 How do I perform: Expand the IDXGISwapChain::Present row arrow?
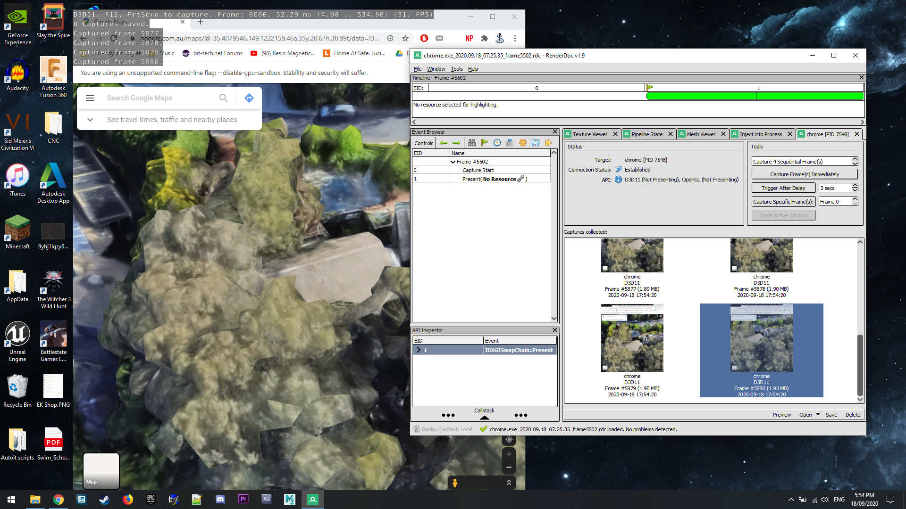pos(418,350)
